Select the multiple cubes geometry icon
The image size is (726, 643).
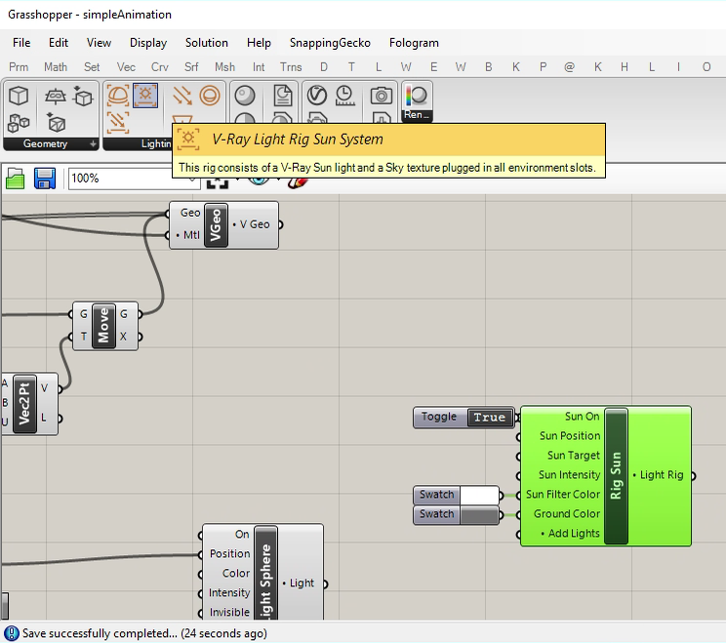pos(19,123)
